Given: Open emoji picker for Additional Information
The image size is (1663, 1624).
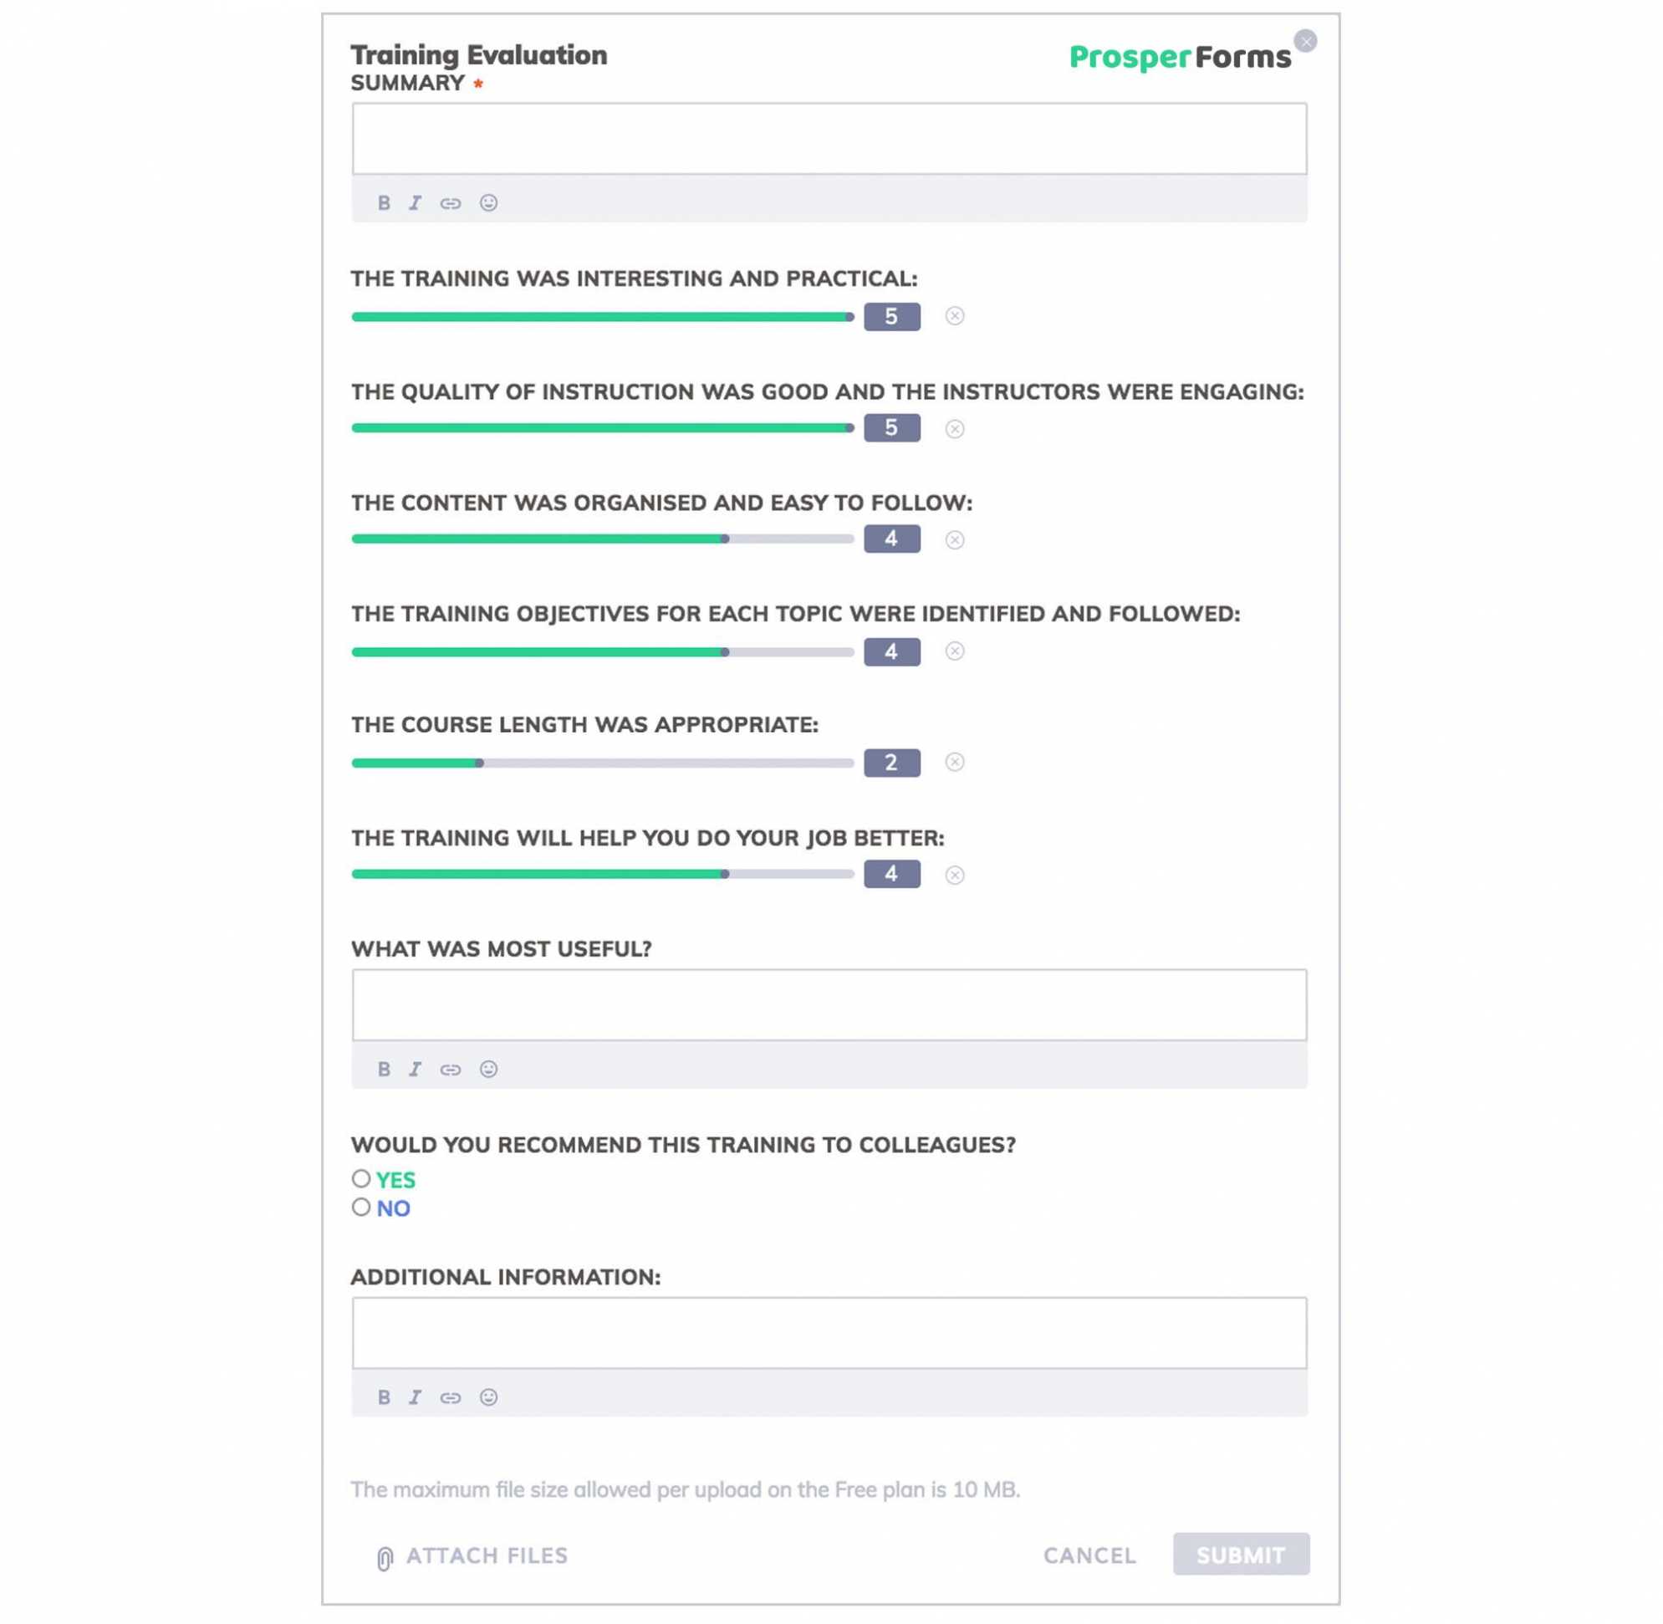Looking at the screenshot, I should click(487, 1397).
